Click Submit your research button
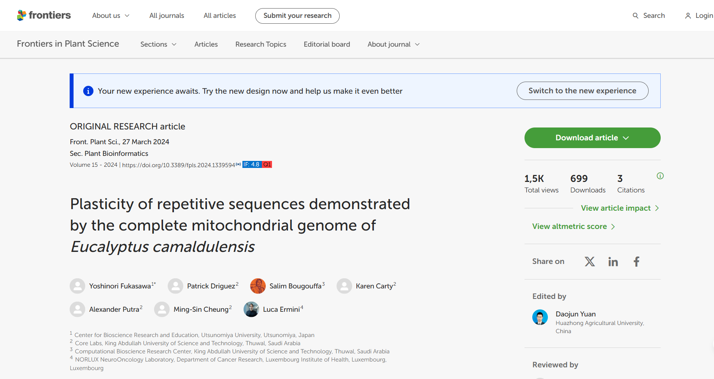The height and width of the screenshot is (379, 714). [297, 16]
